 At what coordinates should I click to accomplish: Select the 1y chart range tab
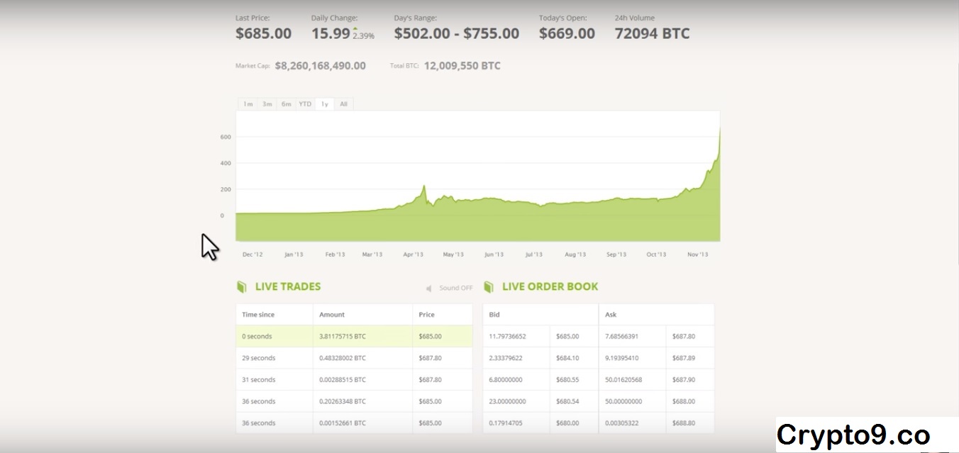click(324, 104)
